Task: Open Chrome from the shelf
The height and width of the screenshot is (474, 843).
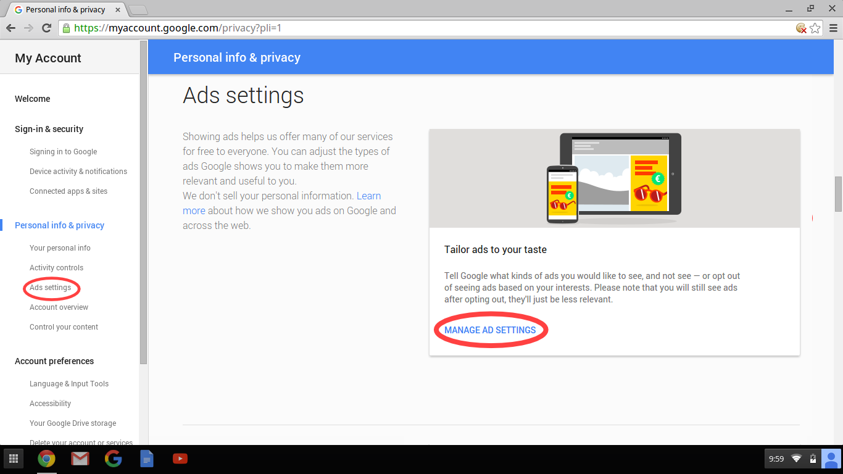Action: click(x=46, y=459)
